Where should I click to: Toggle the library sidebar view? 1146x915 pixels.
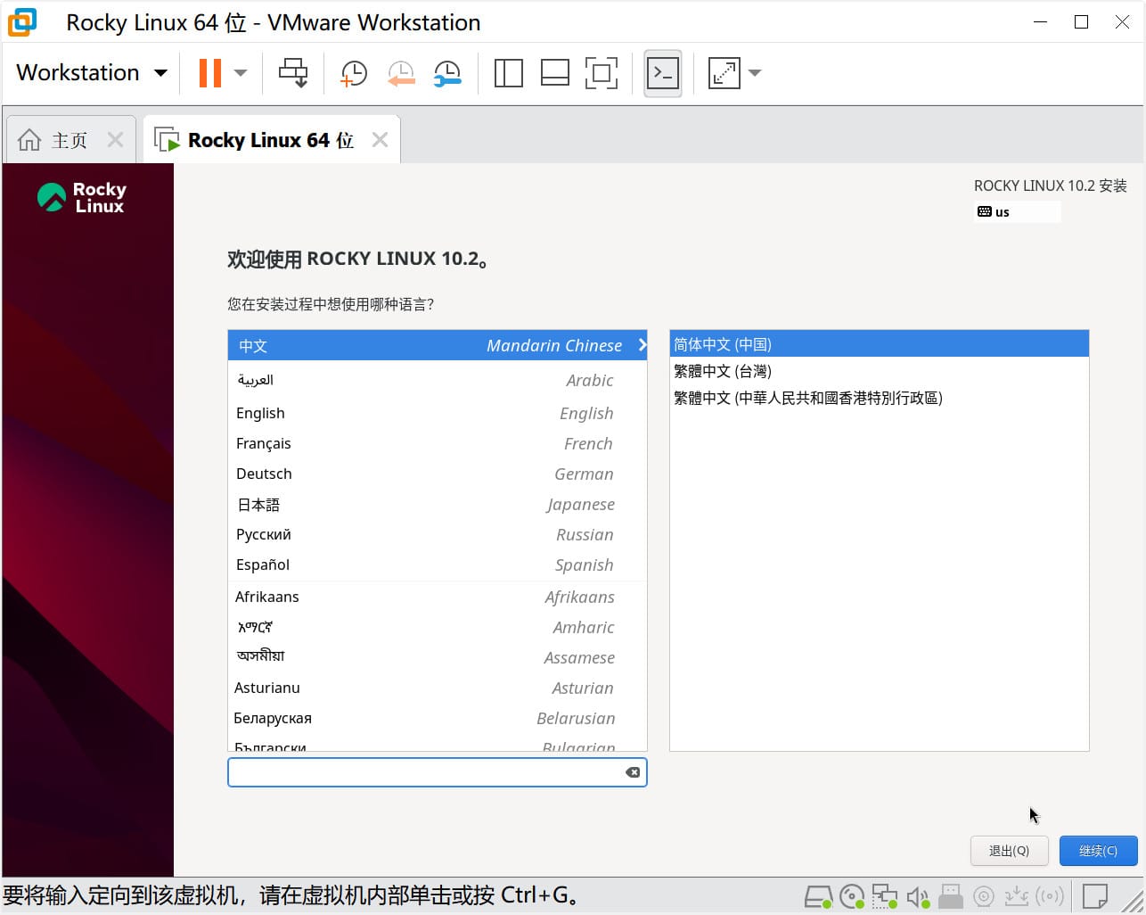508,73
